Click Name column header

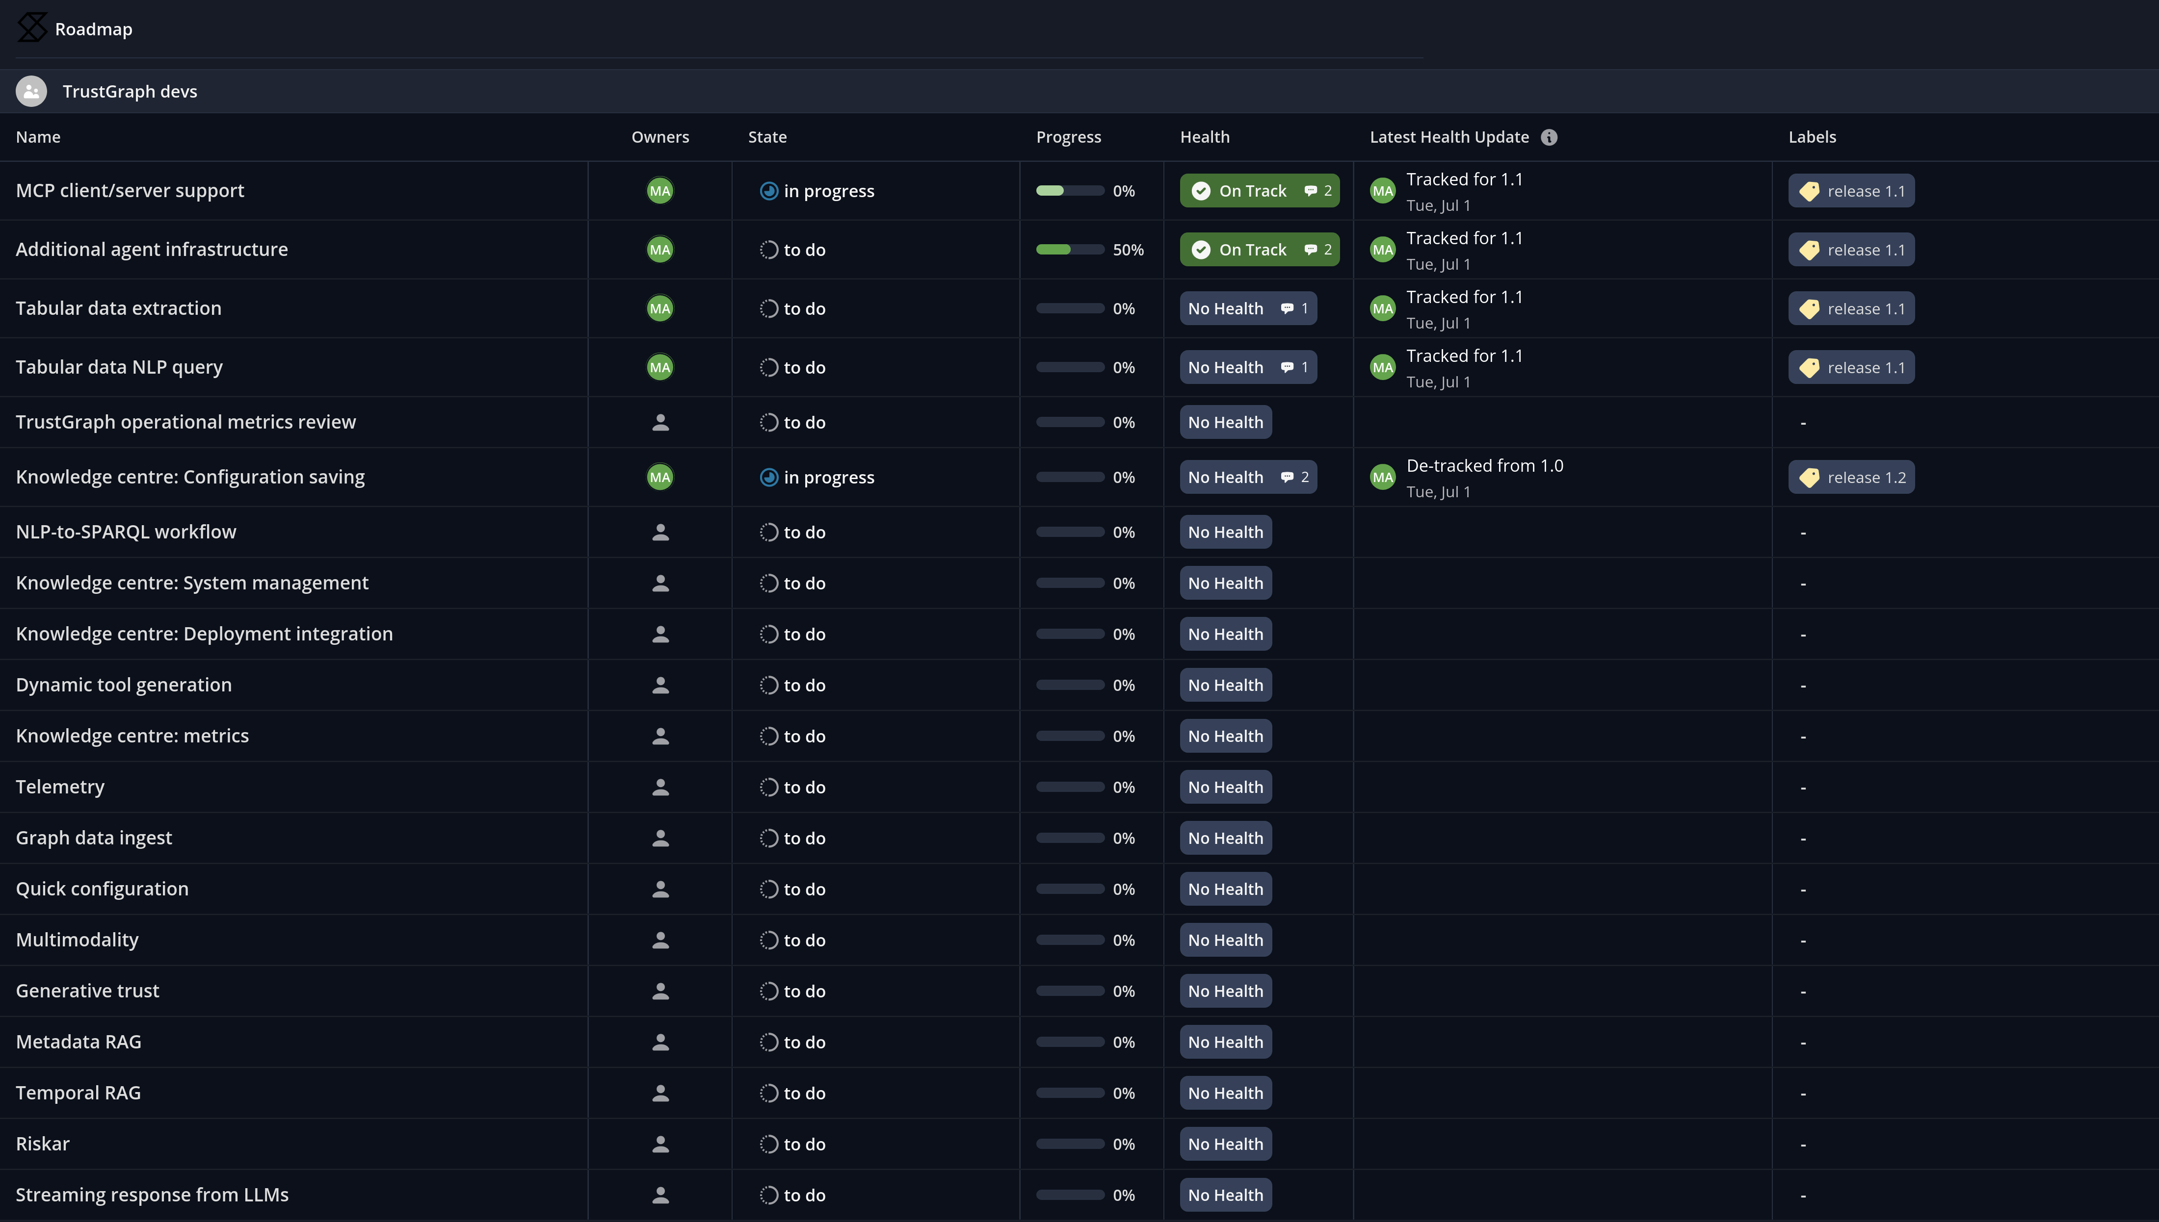(x=38, y=137)
